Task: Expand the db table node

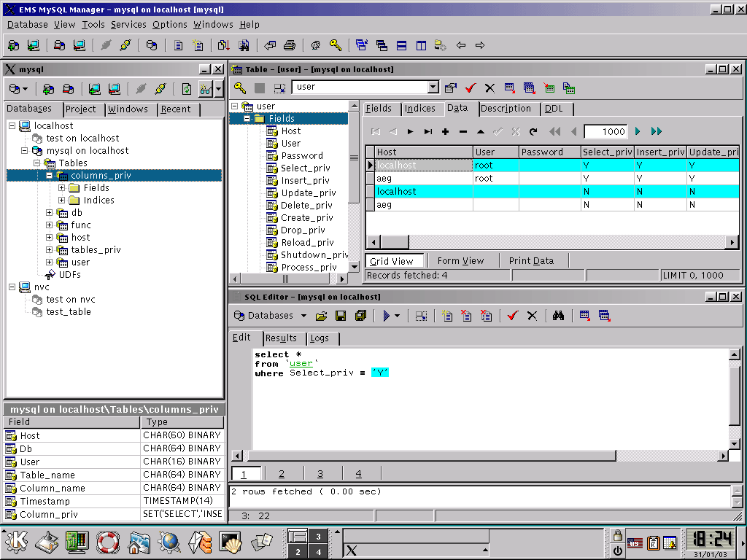Action: (49, 212)
